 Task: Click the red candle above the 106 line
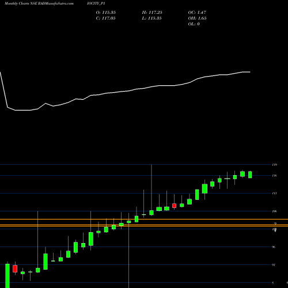click(174, 206)
